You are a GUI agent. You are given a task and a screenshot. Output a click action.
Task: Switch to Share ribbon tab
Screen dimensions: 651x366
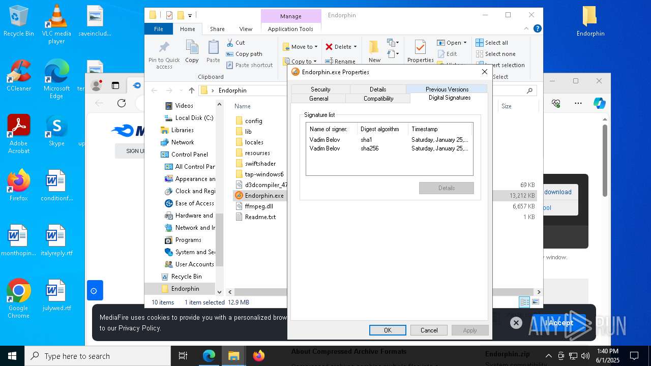click(217, 29)
